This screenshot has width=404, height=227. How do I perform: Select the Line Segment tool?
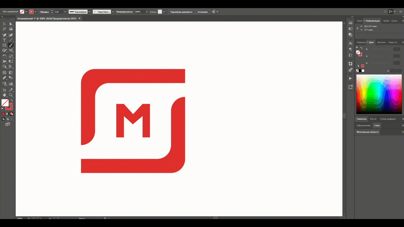point(11,40)
